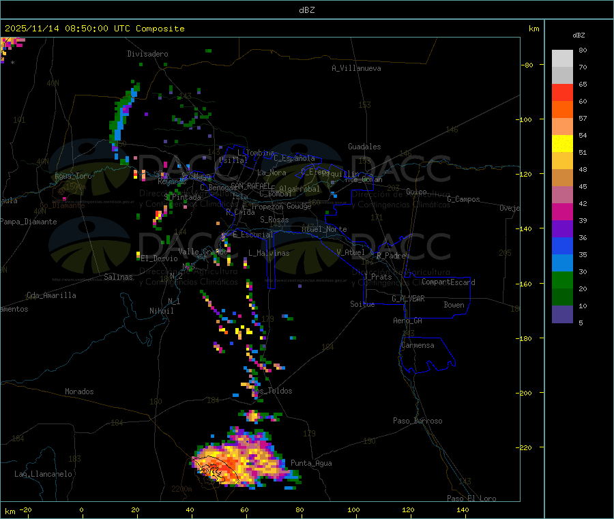This screenshot has height=519, width=614.
Task: Select the dBZ heading above the color legend
Action: (x=579, y=35)
